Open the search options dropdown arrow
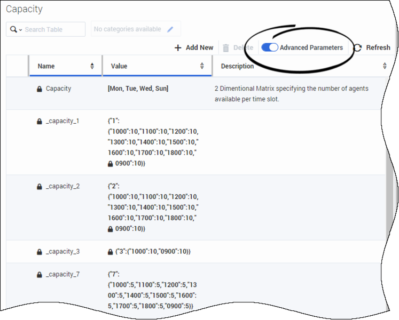Image resolution: width=399 pixels, height=320 pixels. (20, 30)
